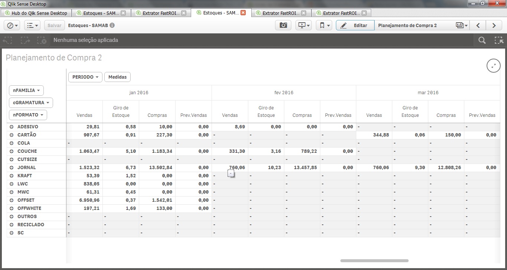Click the sheet name Planejamento de Compra 2 in toolbar
The width and height of the screenshot is (507, 270).
coord(408,26)
